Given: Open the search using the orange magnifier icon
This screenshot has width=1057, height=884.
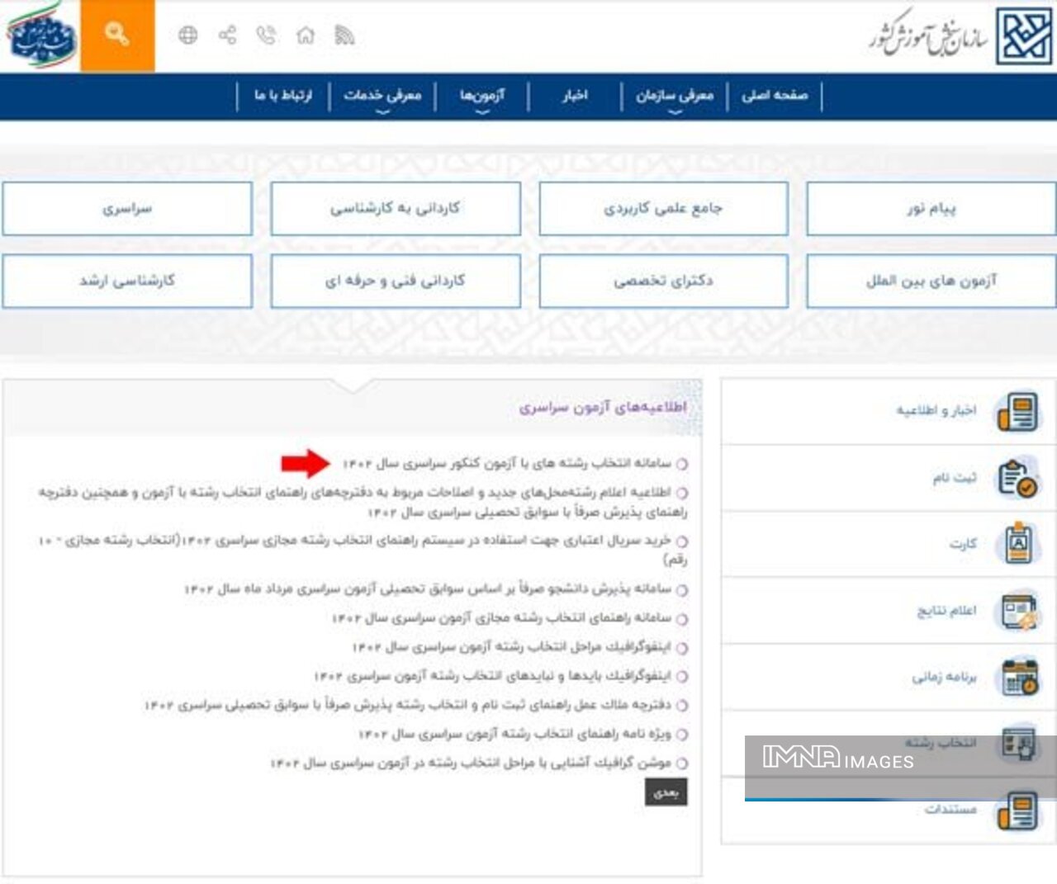Looking at the screenshot, I should 116,35.
